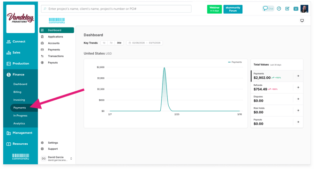Open the Analytics submenu item

19,124
